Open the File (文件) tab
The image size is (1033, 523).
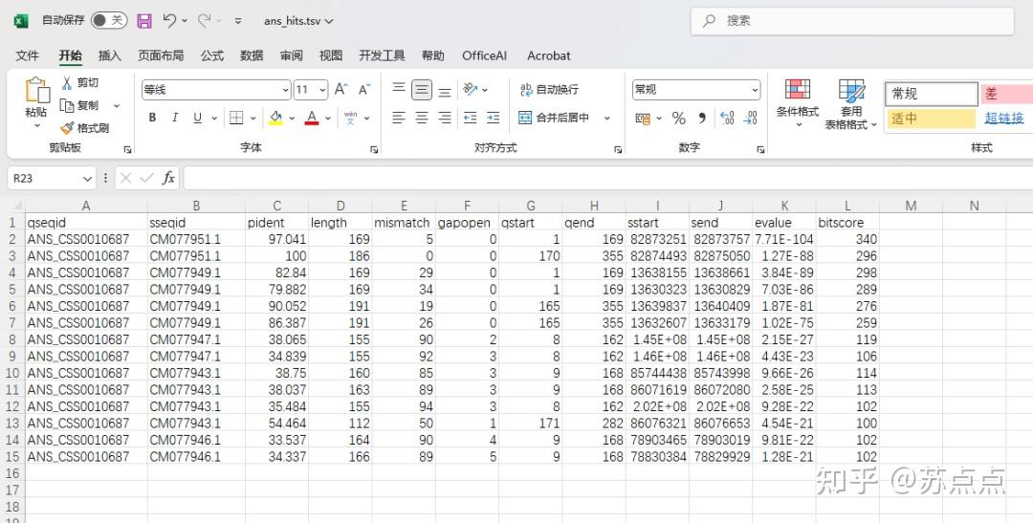pos(27,55)
